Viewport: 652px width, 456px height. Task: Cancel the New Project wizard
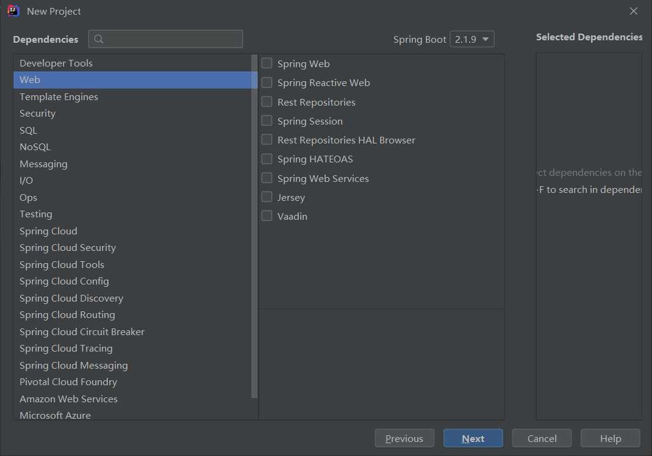point(542,438)
